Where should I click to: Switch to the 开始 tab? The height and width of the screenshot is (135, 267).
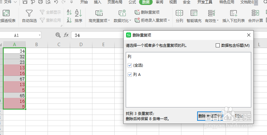coord(84,2)
